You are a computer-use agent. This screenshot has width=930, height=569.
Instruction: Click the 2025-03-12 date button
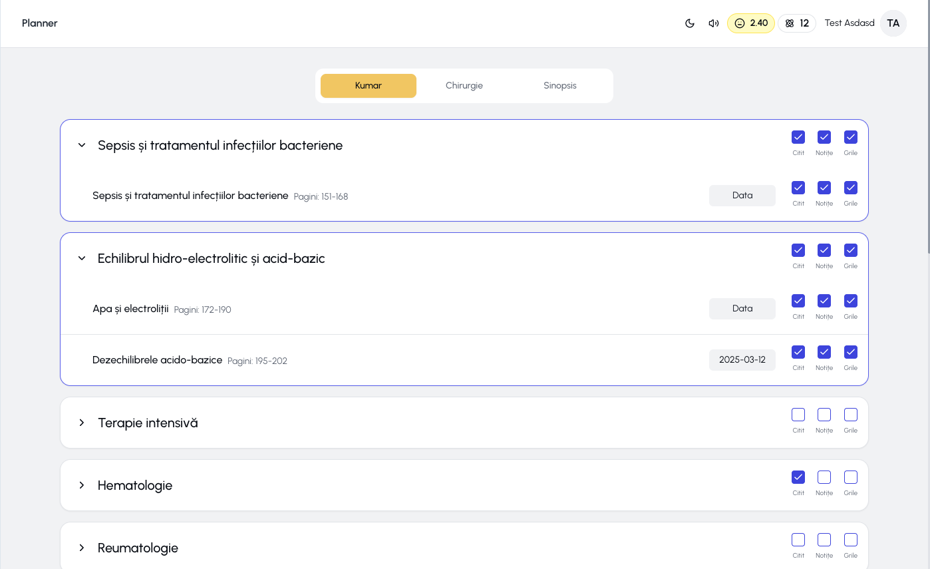[x=742, y=360]
